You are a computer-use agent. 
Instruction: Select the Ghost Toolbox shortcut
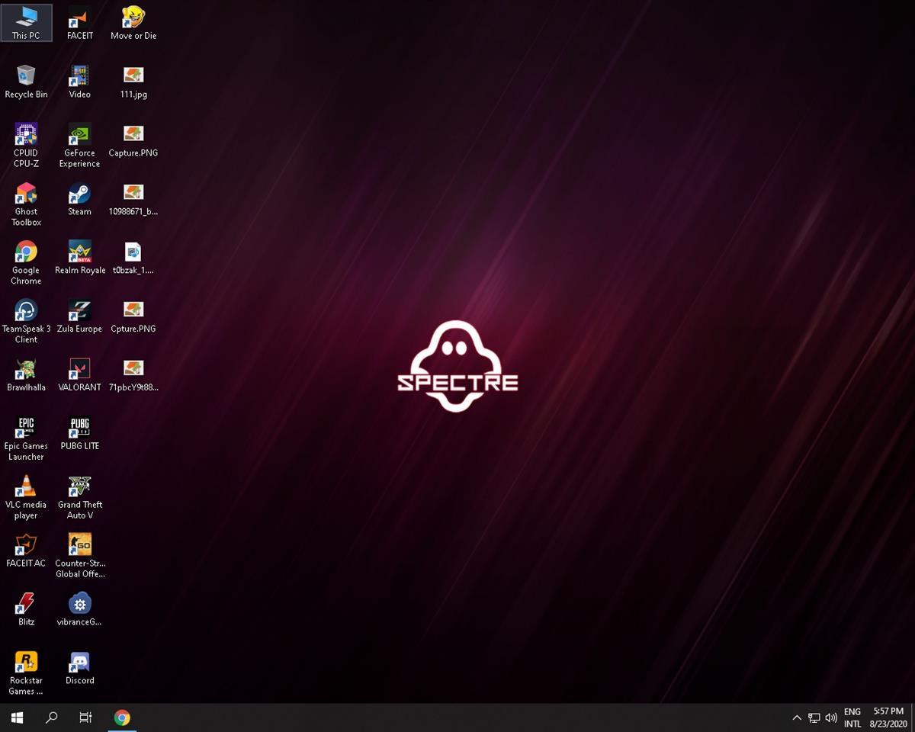(26, 204)
